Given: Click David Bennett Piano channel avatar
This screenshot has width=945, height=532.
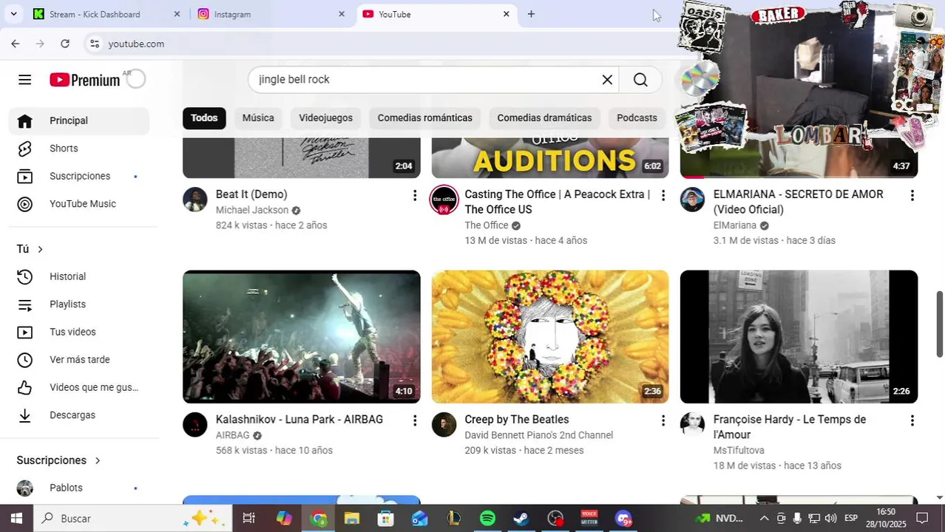Looking at the screenshot, I should pos(444,425).
